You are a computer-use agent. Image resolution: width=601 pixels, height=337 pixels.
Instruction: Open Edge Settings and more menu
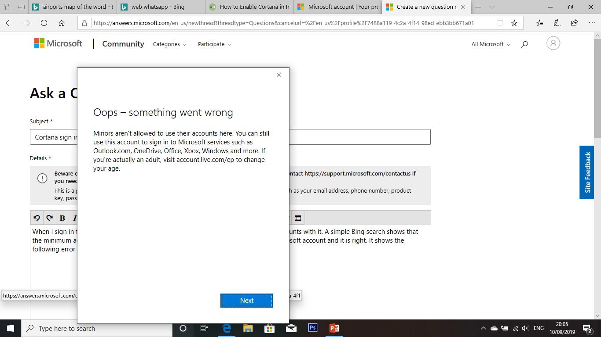[x=591, y=23]
